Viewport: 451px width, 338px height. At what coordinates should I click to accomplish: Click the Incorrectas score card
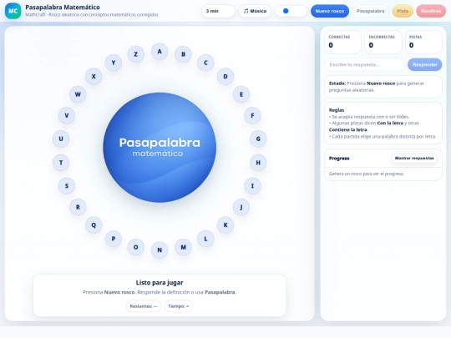point(383,42)
